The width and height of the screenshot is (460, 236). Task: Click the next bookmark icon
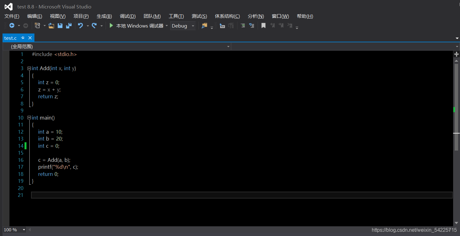point(281,26)
